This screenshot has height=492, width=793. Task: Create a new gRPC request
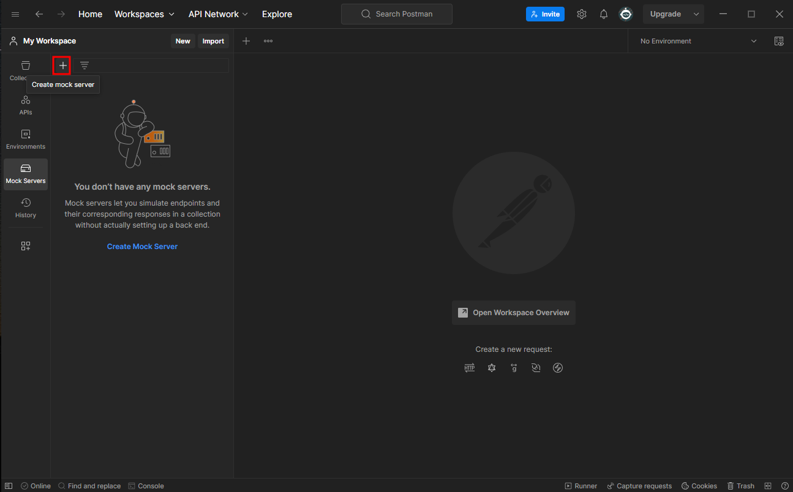tap(514, 368)
